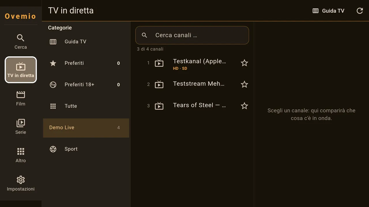
Task: Click the '3 di 4 canali' counter text
Action: (150, 49)
